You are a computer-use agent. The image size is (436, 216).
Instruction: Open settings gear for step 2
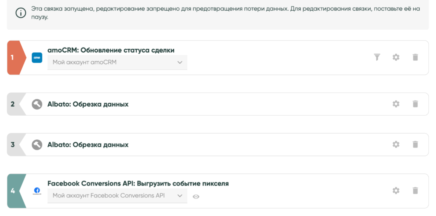coord(396,104)
